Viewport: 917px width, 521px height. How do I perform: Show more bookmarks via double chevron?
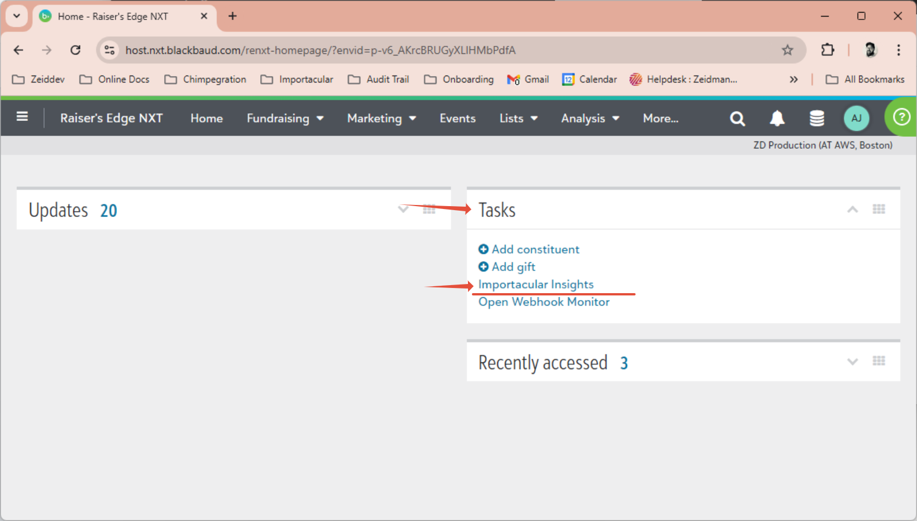[793, 80]
